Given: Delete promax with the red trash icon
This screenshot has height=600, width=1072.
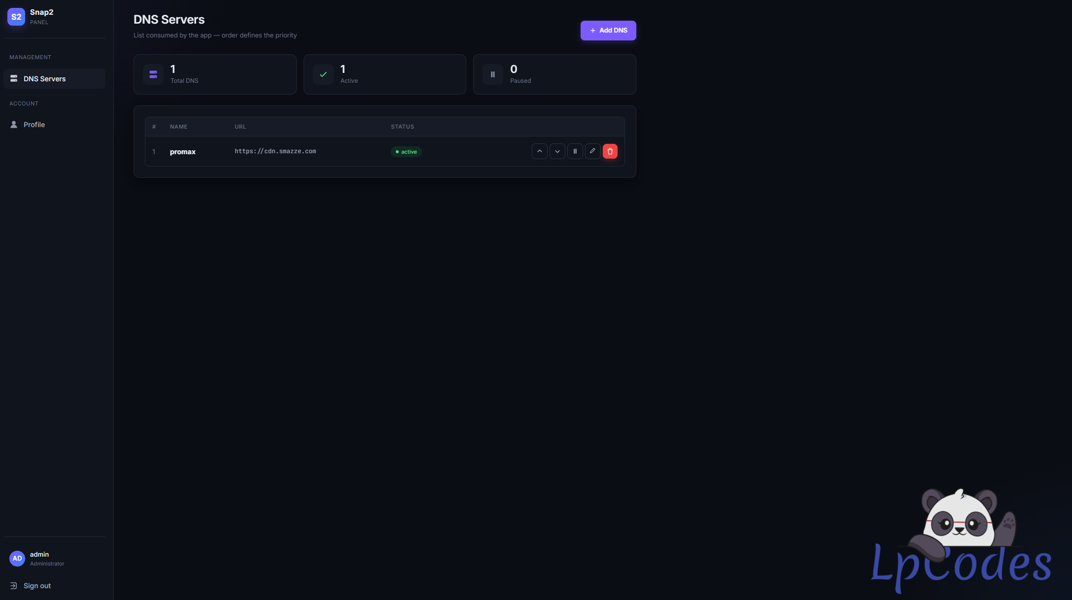Looking at the screenshot, I should tap(610, 151).
